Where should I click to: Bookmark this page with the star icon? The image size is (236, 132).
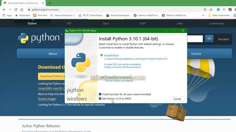coord(211,10)
